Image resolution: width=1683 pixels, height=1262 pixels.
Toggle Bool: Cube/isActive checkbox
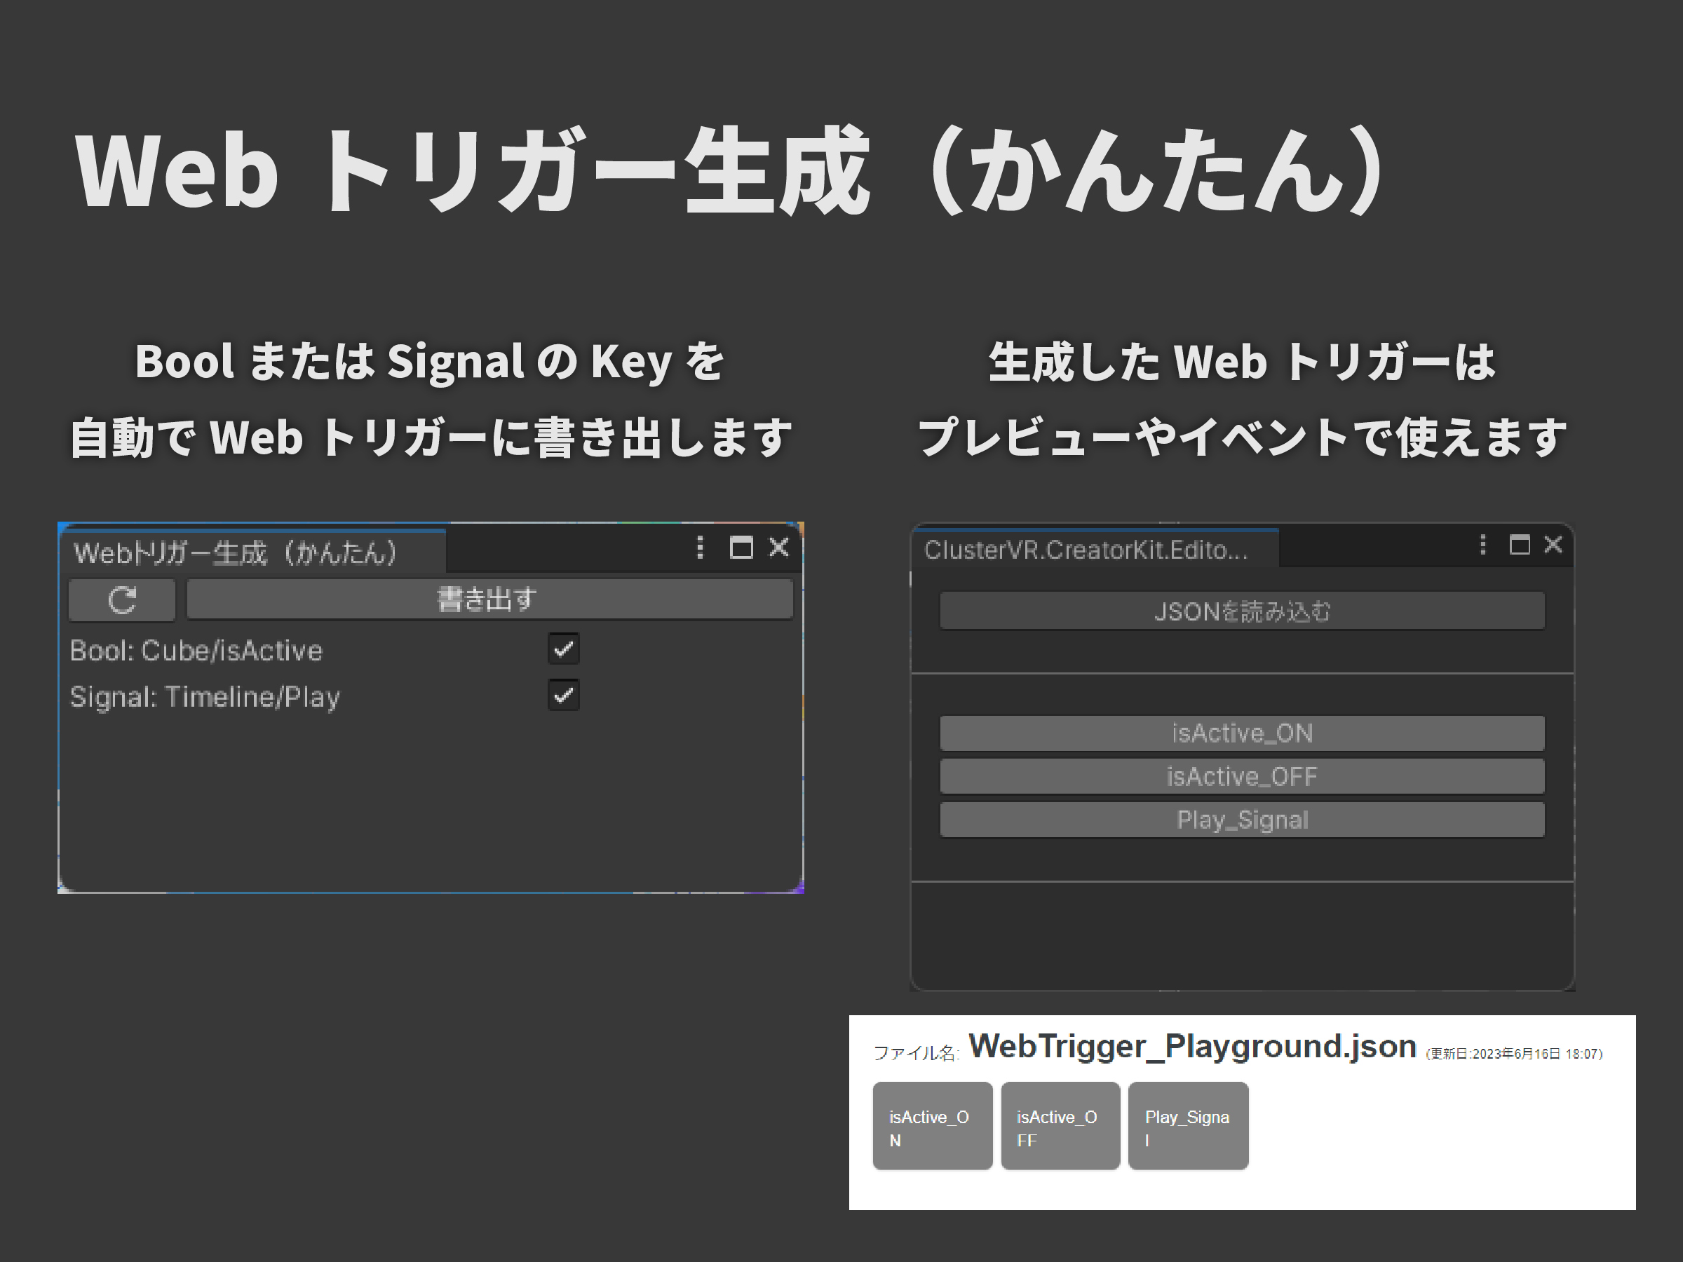[563, 649]
